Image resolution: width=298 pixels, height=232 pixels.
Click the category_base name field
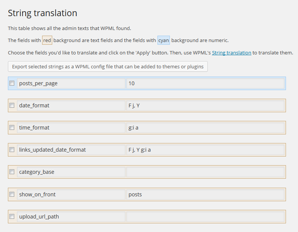[x=71, y=172]
